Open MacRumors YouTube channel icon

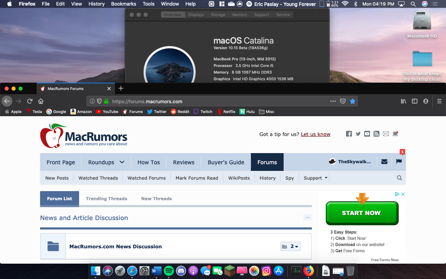point(367,134)
